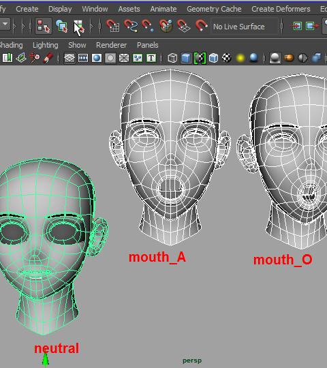Switch viewport to Wireframe shading cube
327x368 pixels.
click(172, 58)
